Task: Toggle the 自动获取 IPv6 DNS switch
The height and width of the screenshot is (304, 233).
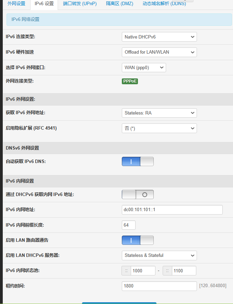Action: pos(138,162)
